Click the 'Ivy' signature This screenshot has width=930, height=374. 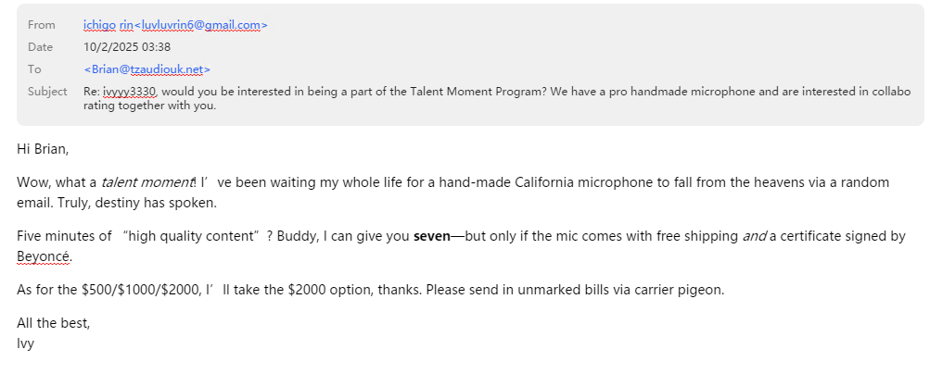[26, 343]
